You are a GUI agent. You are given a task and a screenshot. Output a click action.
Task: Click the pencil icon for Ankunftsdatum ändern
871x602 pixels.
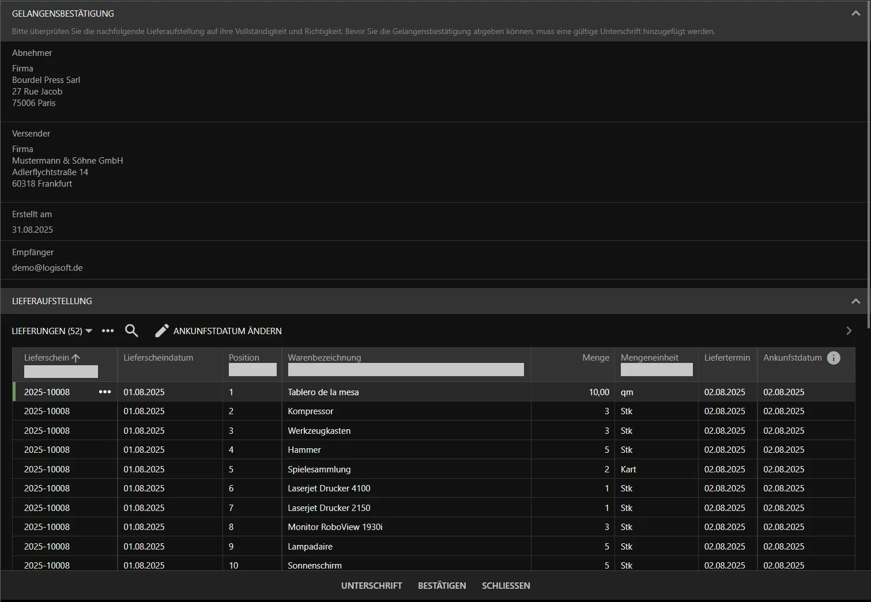pyautogui.click(x=162, y=331)
